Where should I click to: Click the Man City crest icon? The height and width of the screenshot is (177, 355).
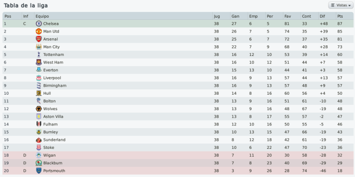tap(39, 47)
